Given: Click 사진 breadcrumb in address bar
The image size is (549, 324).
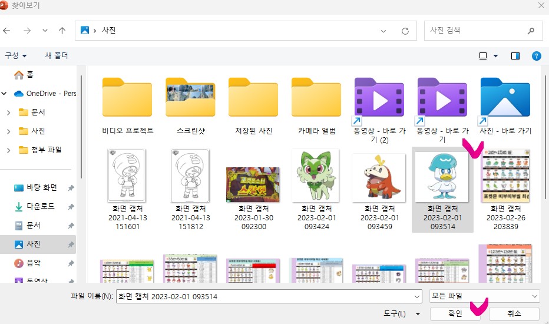Looking at the screenshot, I should click(x=109, y=31).
